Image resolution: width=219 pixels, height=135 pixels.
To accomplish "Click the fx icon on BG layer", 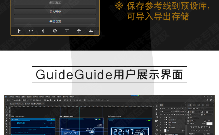I will tap(183, 131).
